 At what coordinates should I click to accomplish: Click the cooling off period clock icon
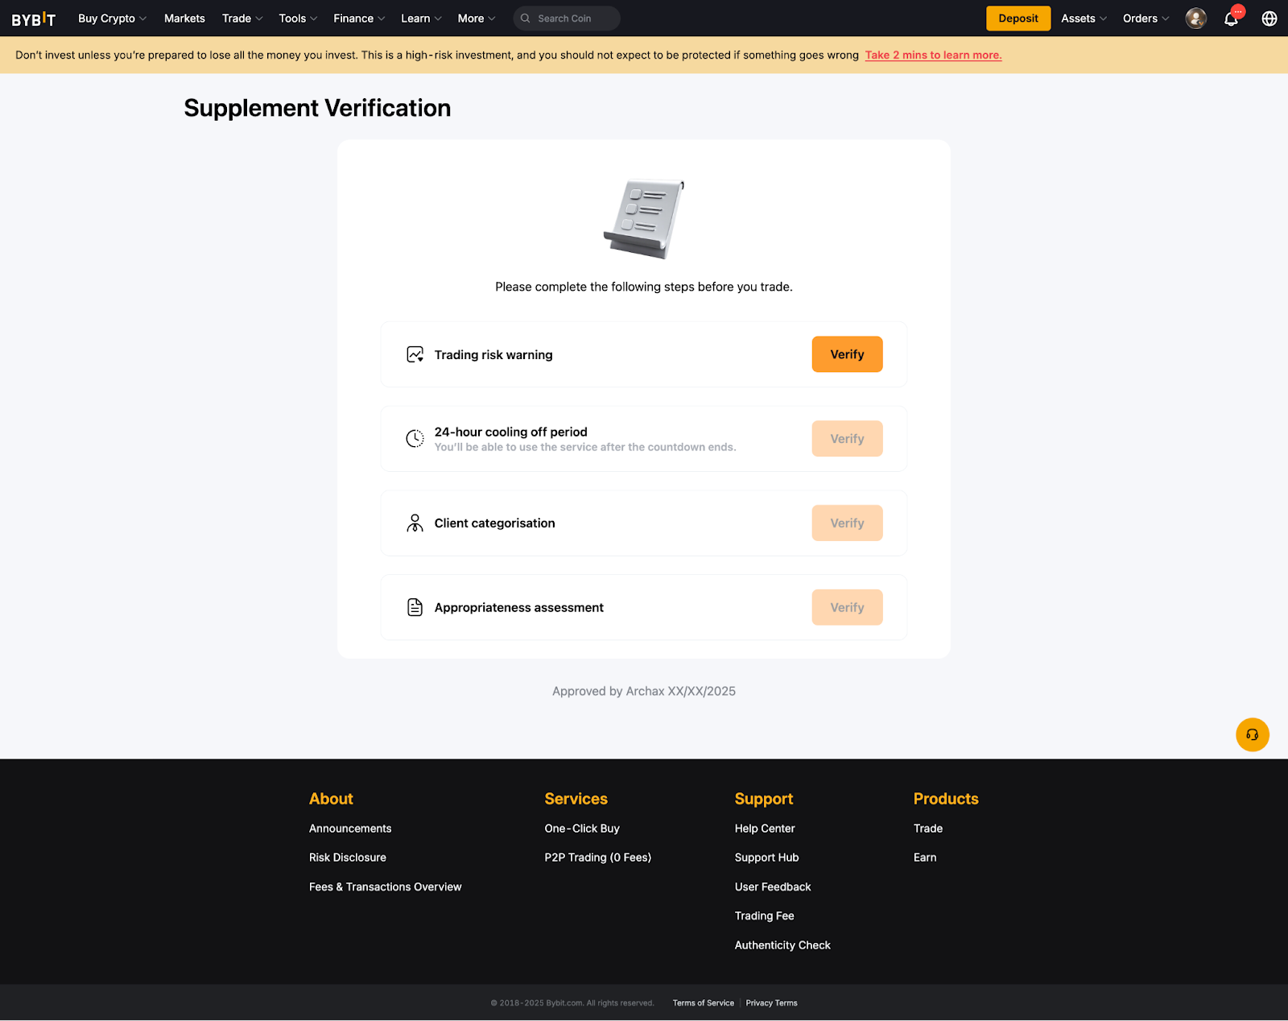pos(415,439)
